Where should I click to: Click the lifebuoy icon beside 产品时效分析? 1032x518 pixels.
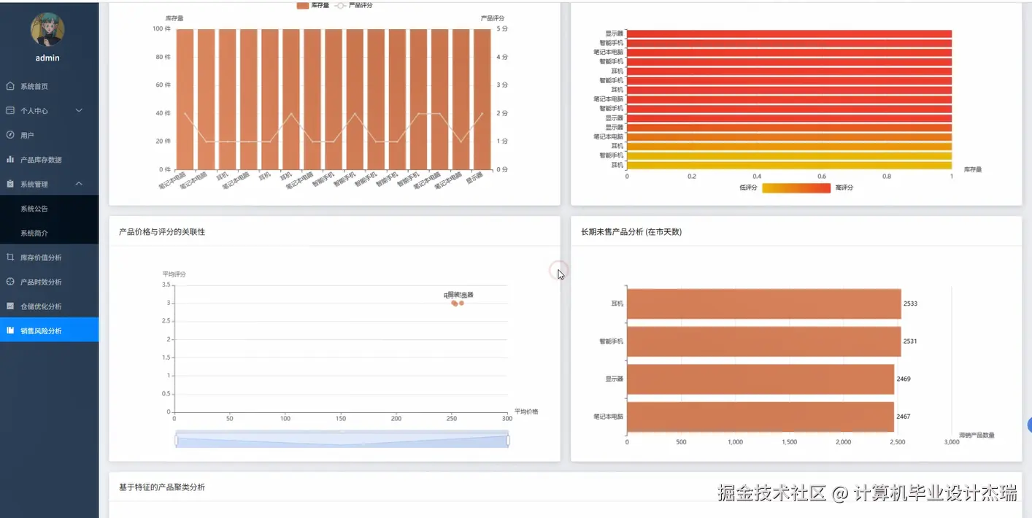tap(10, 282)
